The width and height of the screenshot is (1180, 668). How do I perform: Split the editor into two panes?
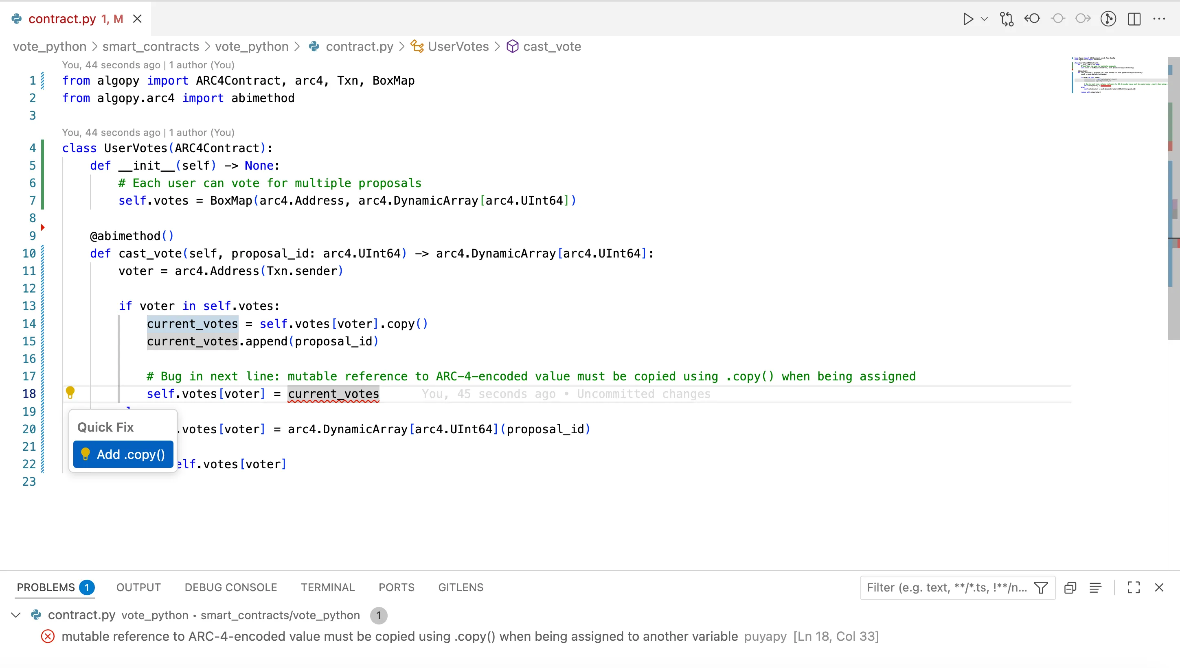[x=1134, y=19]
